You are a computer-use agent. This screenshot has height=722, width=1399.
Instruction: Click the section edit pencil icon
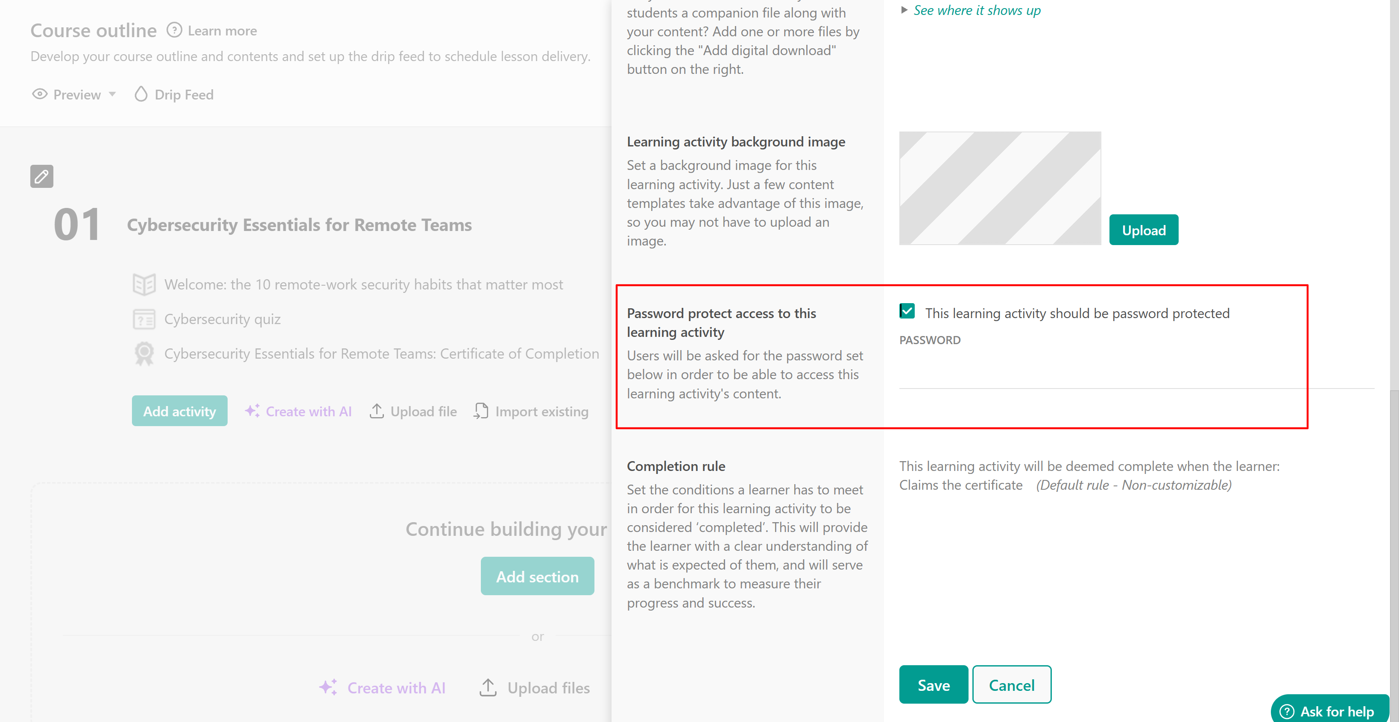42,176
